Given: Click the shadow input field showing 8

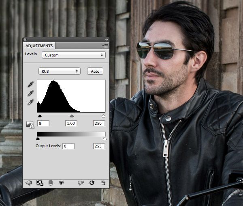Looking at the screenshot, I should tap(43, 123).
